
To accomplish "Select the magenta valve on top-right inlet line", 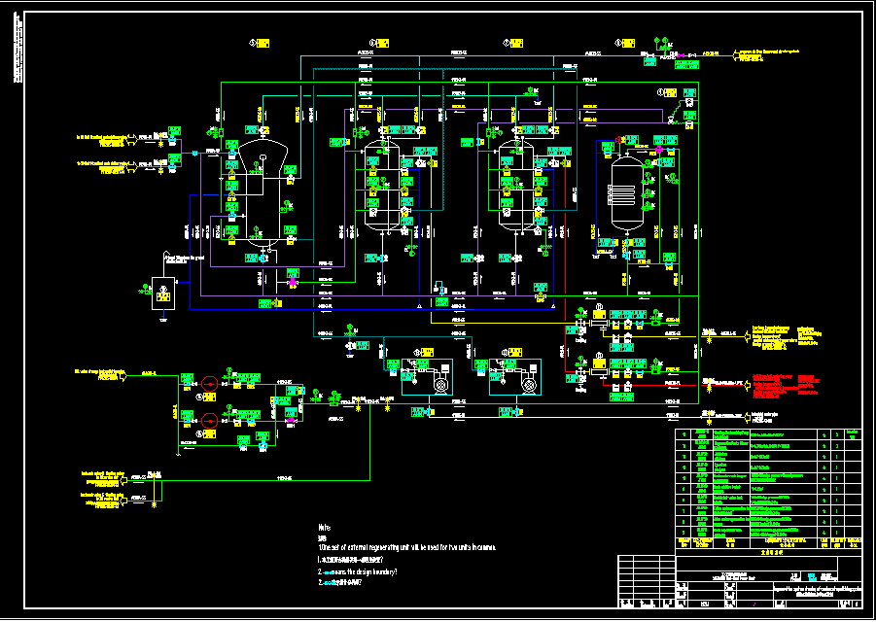I will (683, 54).
